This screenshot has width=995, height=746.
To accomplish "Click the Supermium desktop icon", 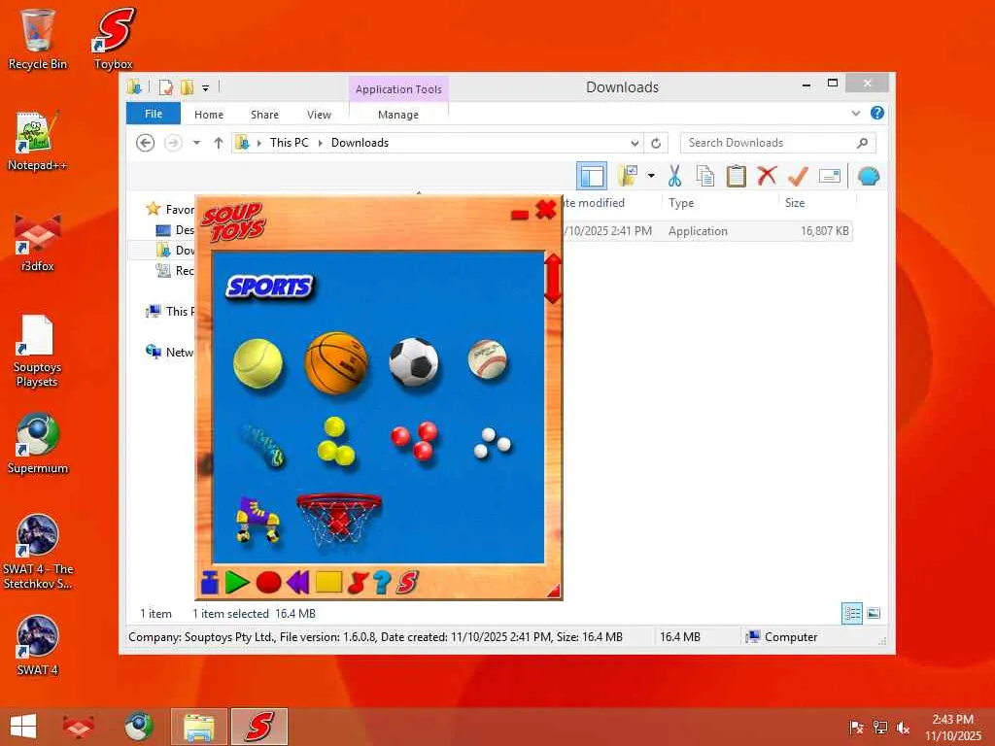I will (x=38, y=443).
